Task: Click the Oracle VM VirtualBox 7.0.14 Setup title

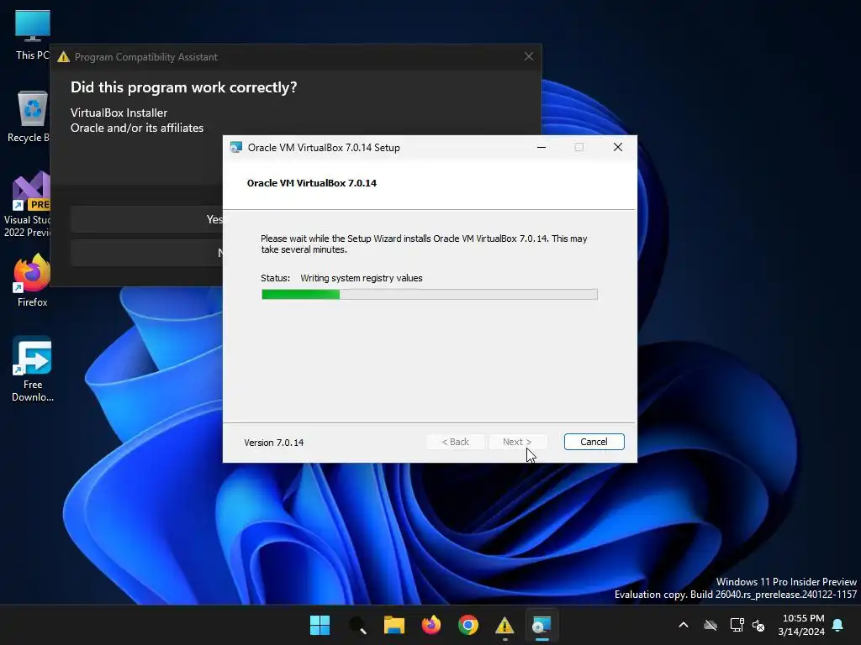Action: click(x=324, y=148)
